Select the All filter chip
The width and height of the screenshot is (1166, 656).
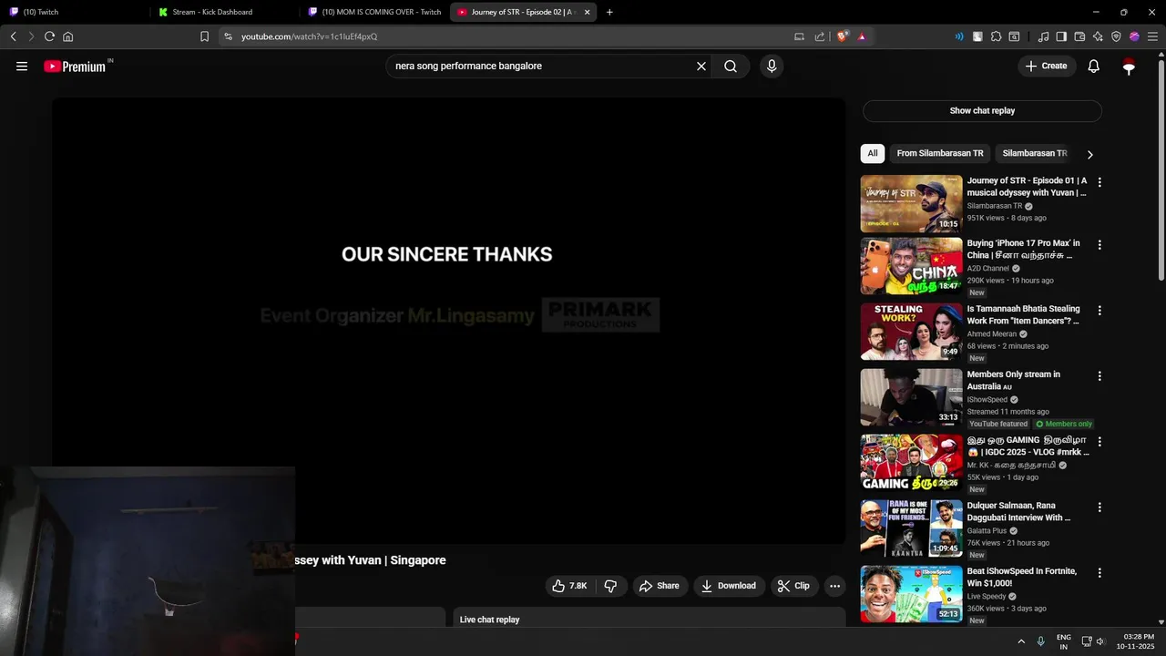pyautogui.click(x=873, y=153)
